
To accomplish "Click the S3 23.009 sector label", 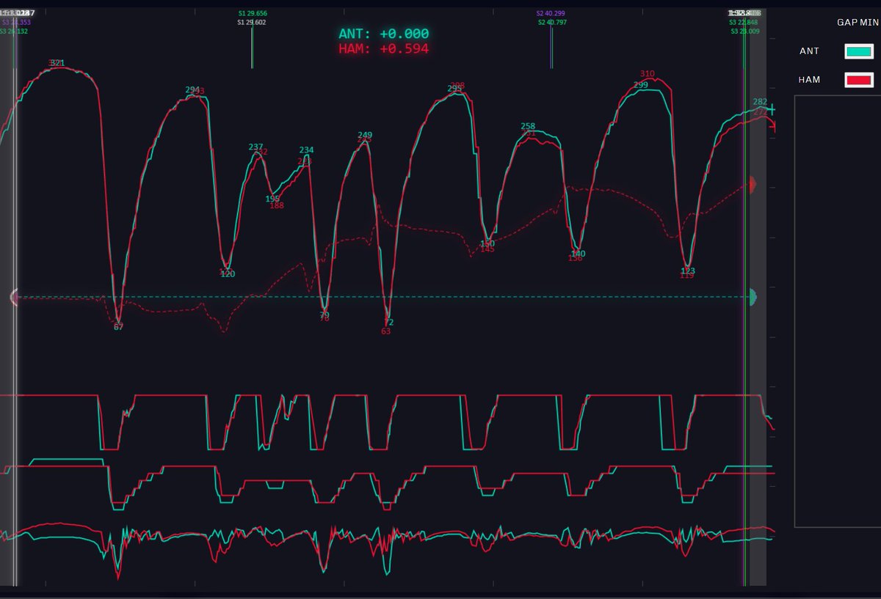I will coord(744,32).
